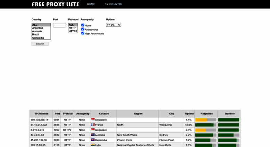The image size is (270, 147).
Task: Click the India flag icon
Action: click(x=93, y=145)
